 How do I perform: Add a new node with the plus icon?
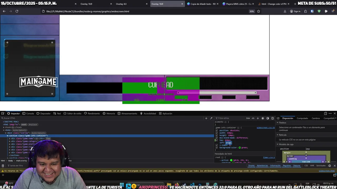(x=206, y=118)
